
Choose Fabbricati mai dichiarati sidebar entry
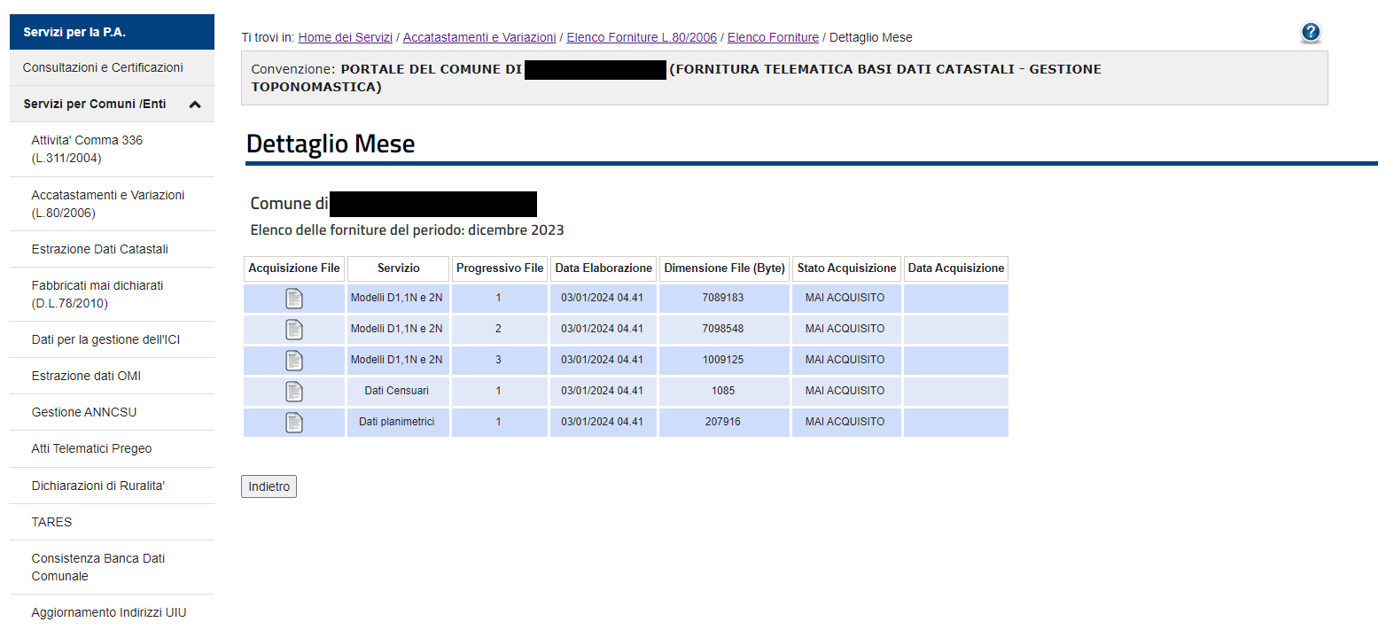pos(97,294)
